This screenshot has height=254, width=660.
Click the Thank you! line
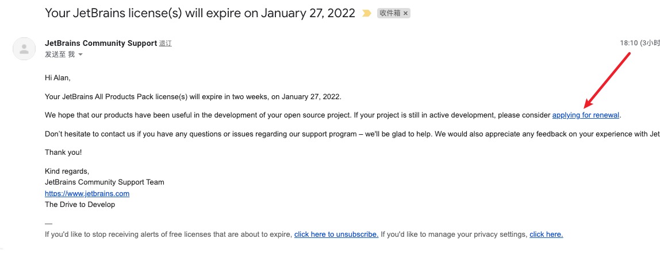(63, 153)
